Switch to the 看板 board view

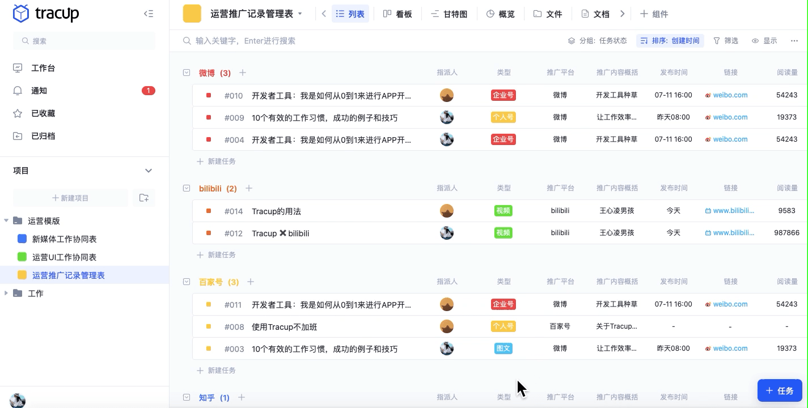pos(398,14)
